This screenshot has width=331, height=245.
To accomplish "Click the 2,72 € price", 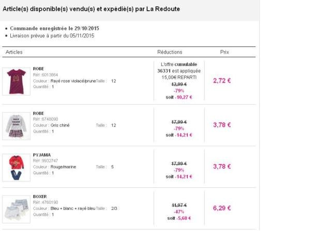I will tap(222, 80).
